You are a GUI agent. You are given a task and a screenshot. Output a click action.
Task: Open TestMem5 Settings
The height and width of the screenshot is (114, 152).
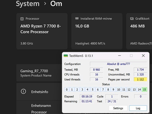(x=118, y=108)
